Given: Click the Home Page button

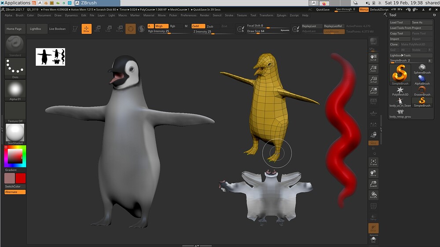Looking at the screenshot, I should [14, 29].
